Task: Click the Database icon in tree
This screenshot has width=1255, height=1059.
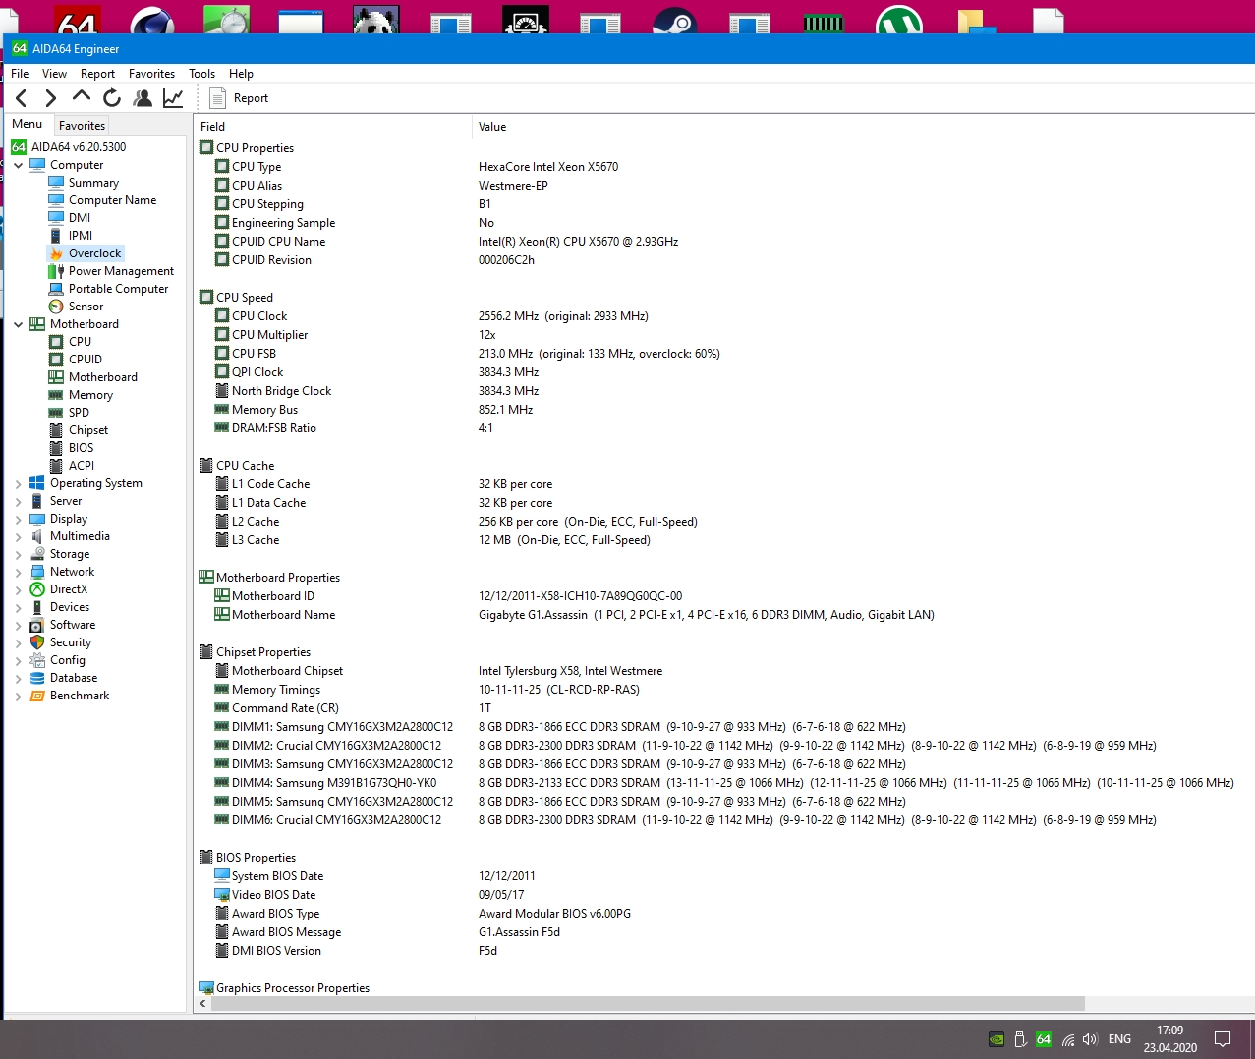Action: point(37,678)
